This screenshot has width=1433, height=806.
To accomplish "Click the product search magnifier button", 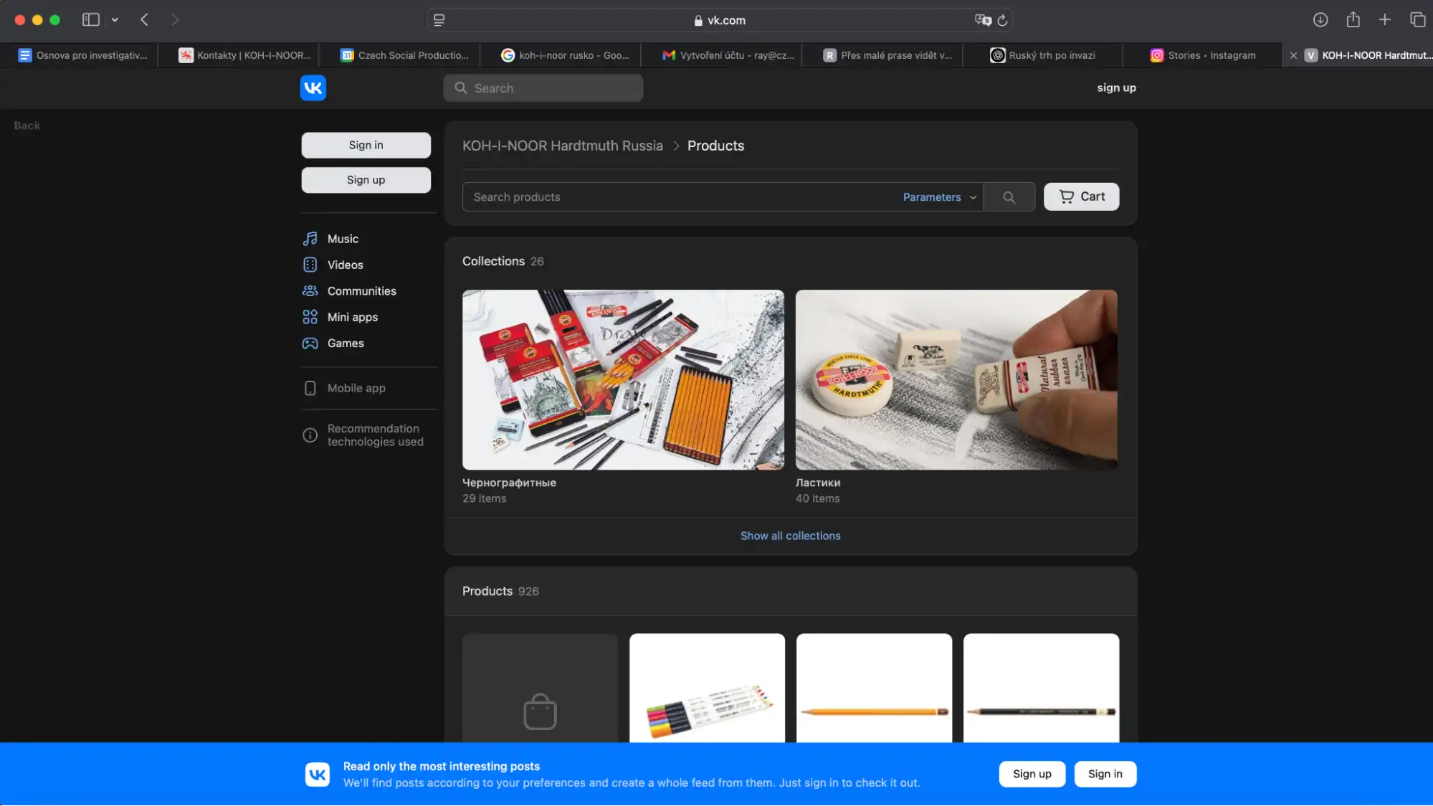I will [x=1009, y=197].
